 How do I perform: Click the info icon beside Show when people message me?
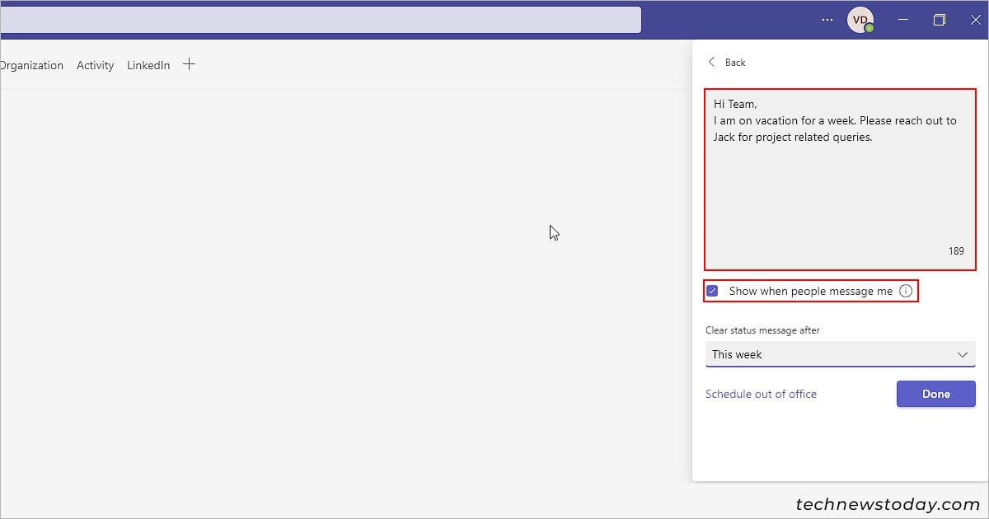click(906, 291)
